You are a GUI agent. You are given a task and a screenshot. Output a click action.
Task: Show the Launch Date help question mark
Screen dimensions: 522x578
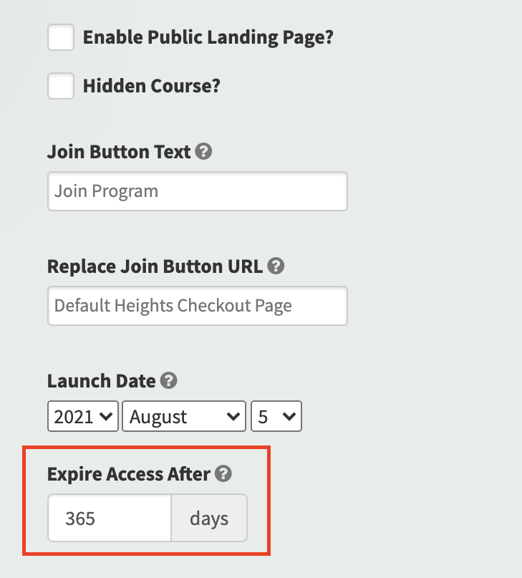tap(168, 380)
